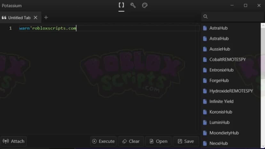This screenshot has width=265, height=149.
Task: Open the palette theme icon
Action: coord(145,5)
